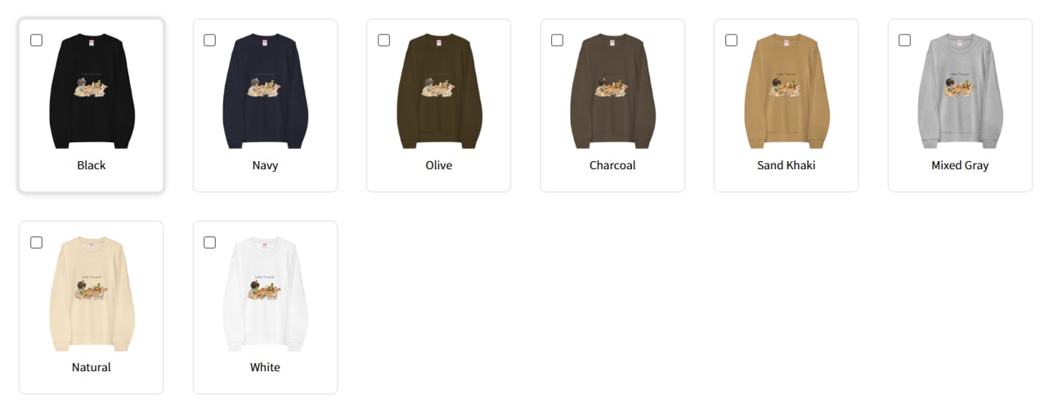
Task: Click the White sweatshirt image
Action: pos(265,293)
